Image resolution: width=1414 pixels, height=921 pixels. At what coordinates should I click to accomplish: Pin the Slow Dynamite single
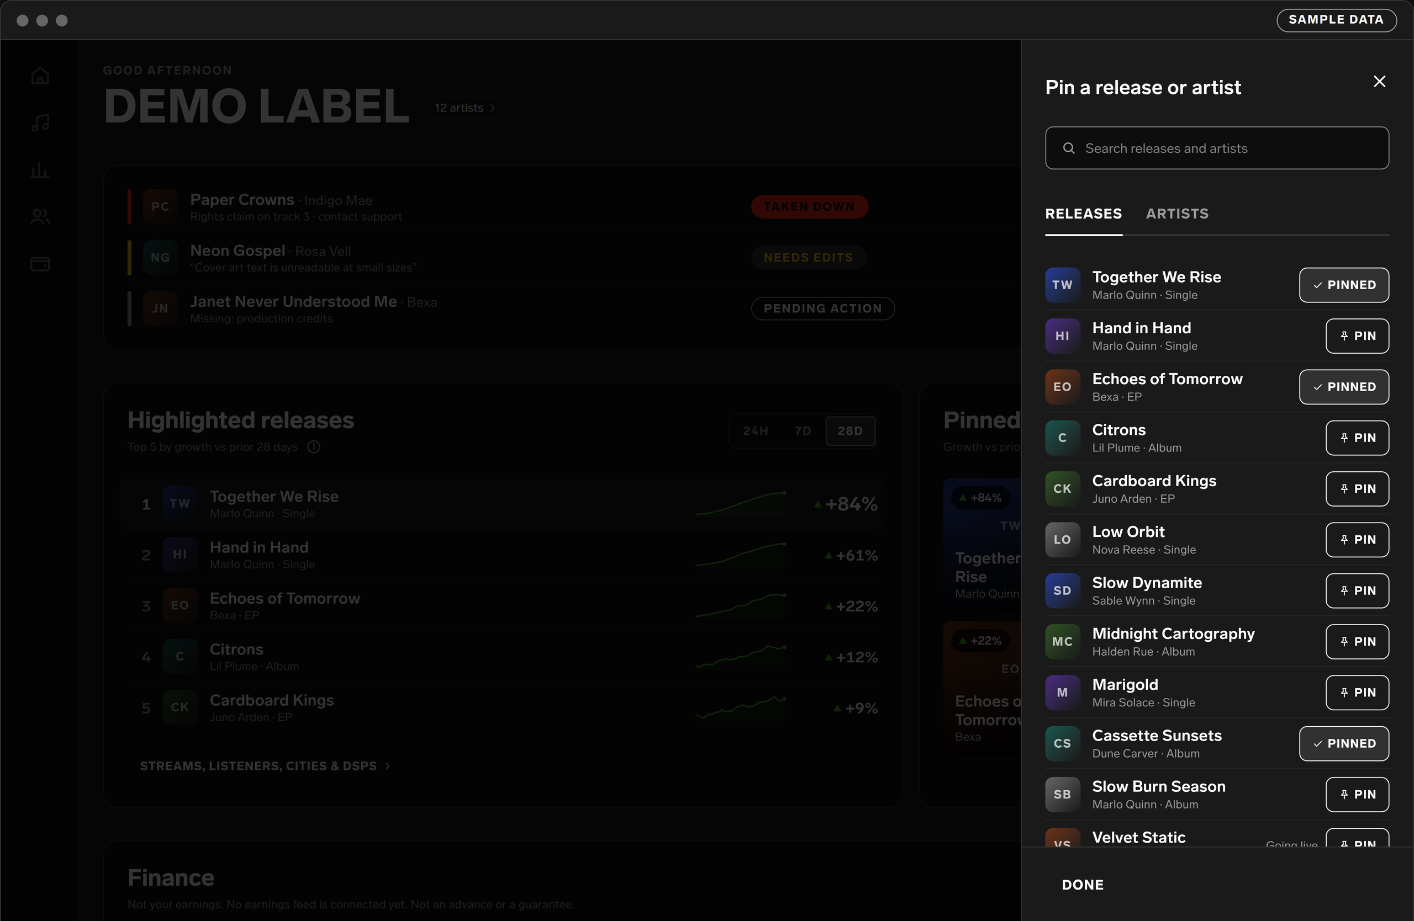pos(1357,590)
